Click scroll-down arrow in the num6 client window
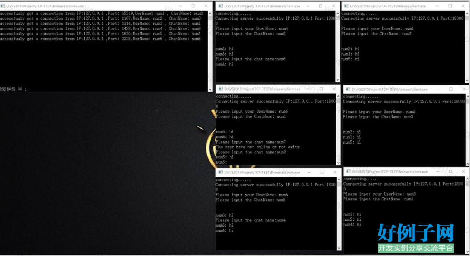The image size is (470, 256). (339, 248)
